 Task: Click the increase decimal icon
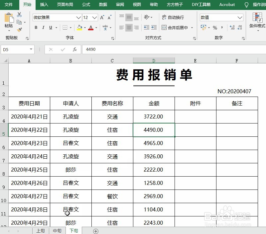coord(232,28)
